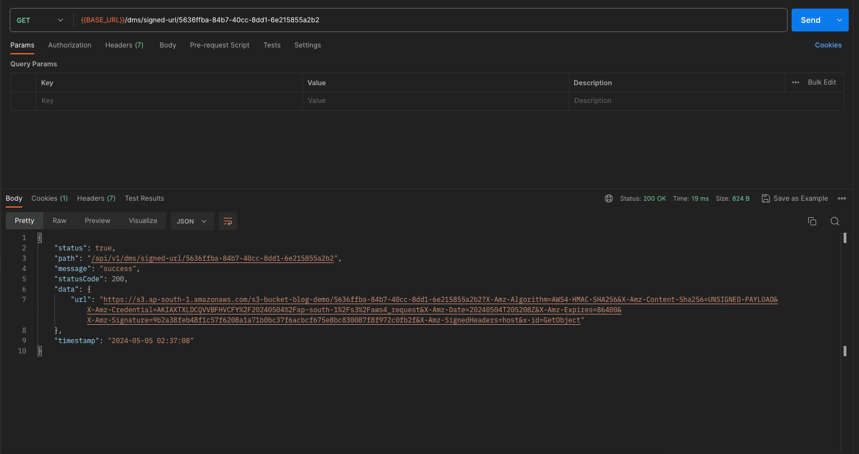Copy the response body
The image size is (859, 454).
(812, 221)
